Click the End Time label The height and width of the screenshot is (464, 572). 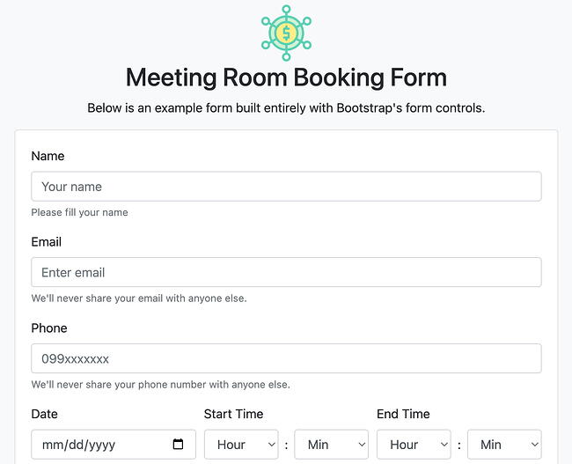click(x=403, y=414)
